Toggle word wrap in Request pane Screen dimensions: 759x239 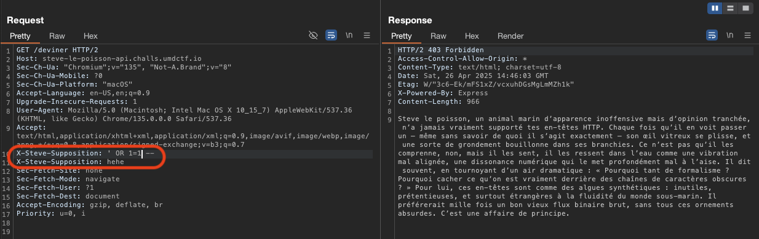pos(330,36)
